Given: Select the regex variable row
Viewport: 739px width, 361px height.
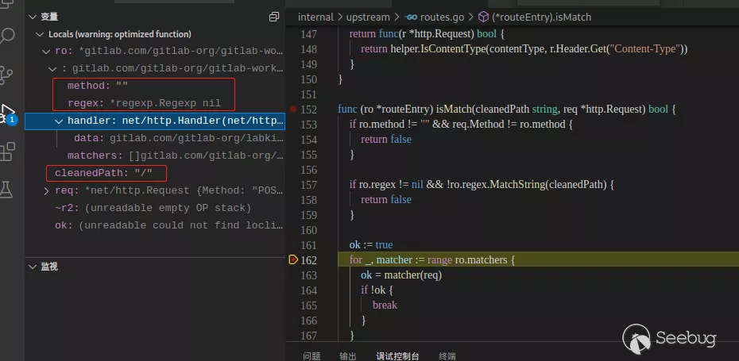Looking at the screenshot, I should (155, 104).
